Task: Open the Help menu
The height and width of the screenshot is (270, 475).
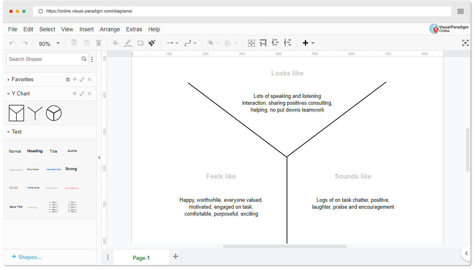Action: click(154, 29)
